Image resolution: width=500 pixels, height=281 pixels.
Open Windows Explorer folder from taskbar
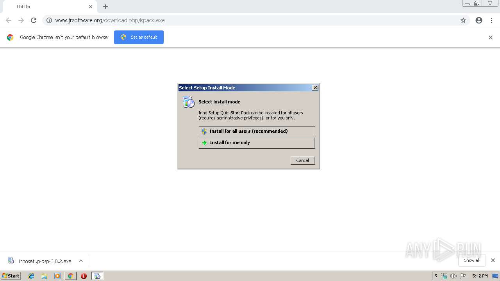click(44, 276)
